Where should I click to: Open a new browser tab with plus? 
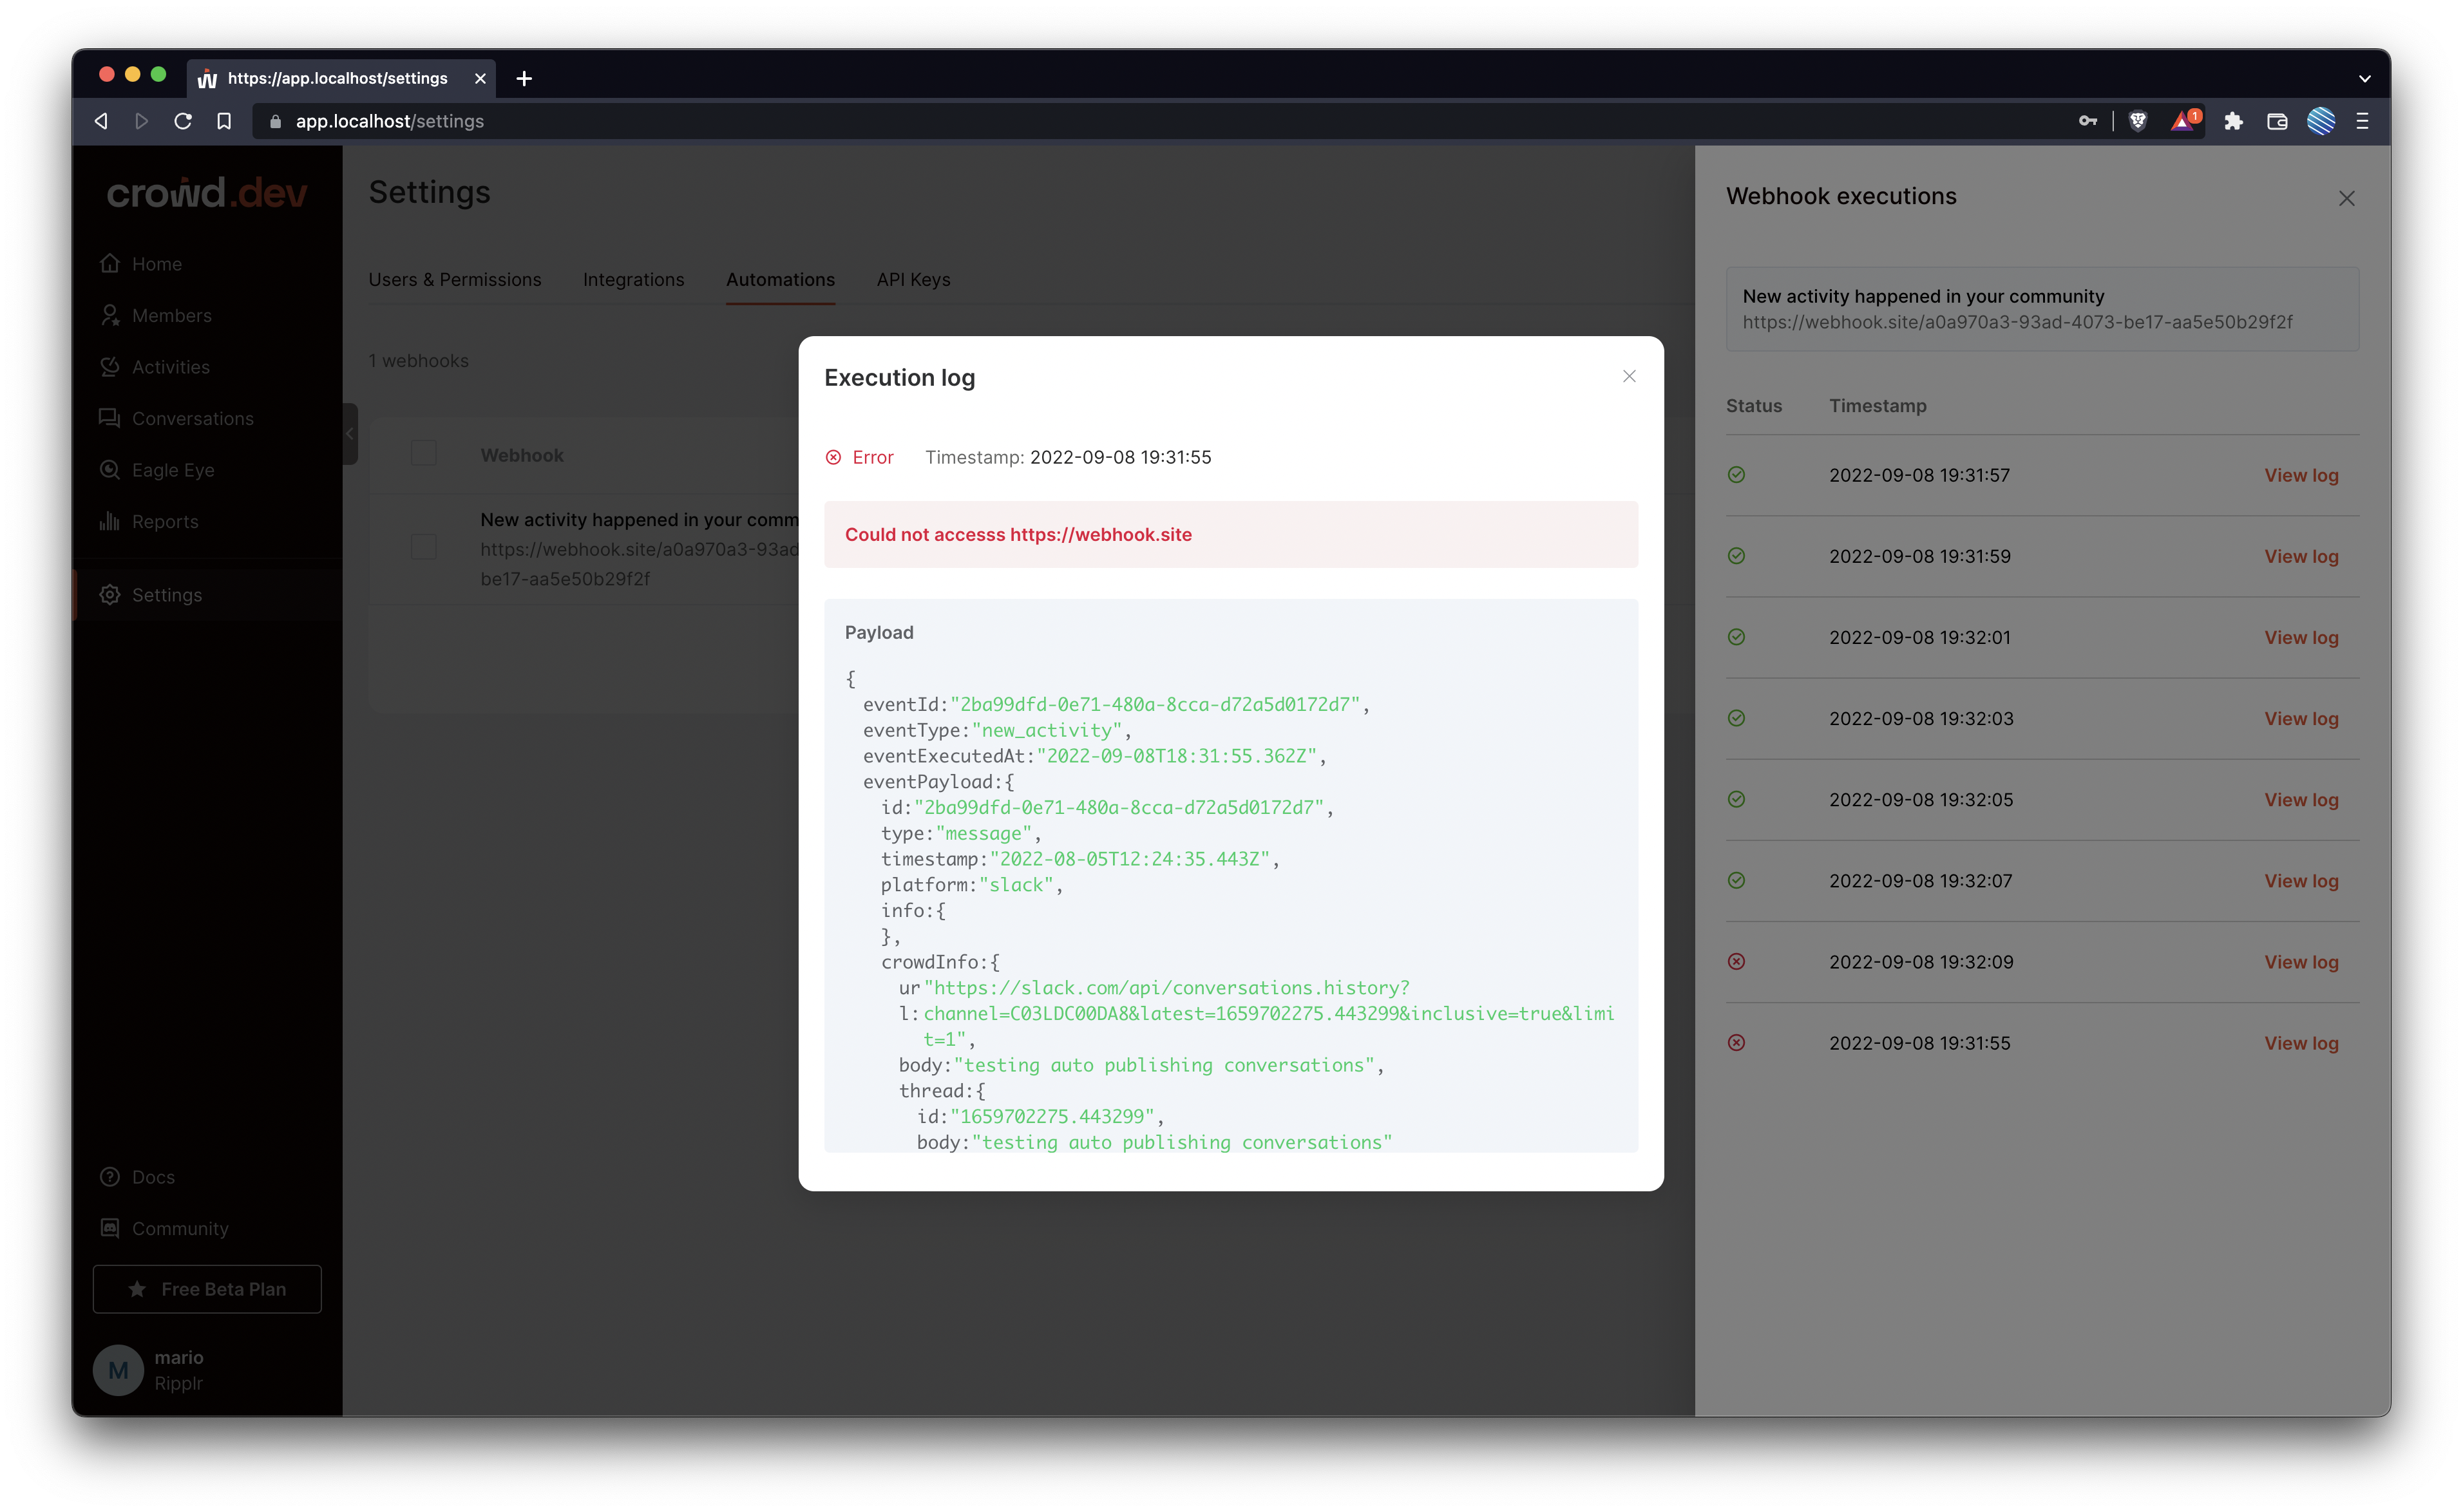524,78
